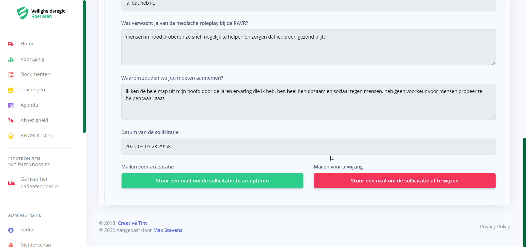The width and height of the screenshot is (526, 247).
Task: Send the mail to accept the sollicitatie
Action: [212, 181]
